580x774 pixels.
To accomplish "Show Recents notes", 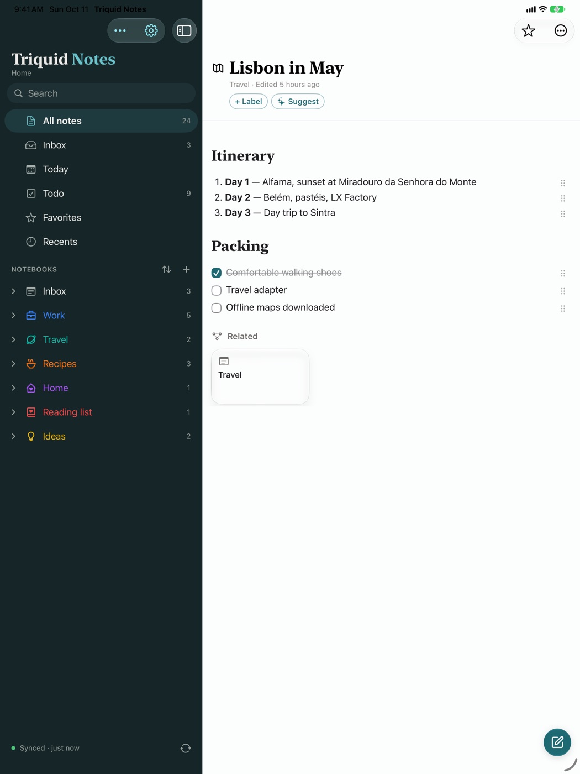I will (x=101, y=242).
